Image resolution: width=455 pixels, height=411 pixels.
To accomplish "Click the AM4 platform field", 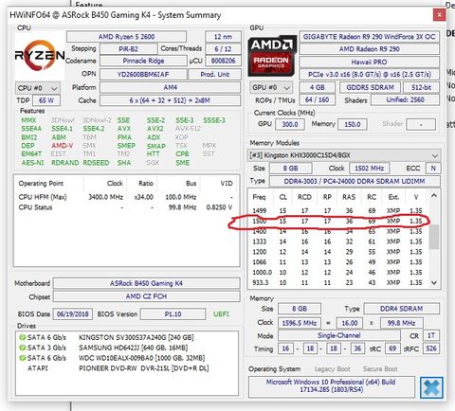I will [x=170, y=87].
